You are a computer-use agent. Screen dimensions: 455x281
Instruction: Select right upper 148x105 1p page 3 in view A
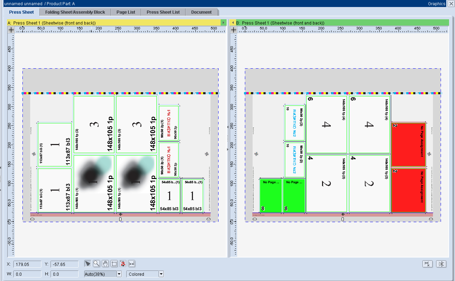(x=136, y=124)
